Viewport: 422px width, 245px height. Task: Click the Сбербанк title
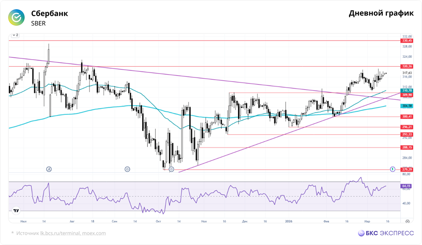click(x=49, y=14)
